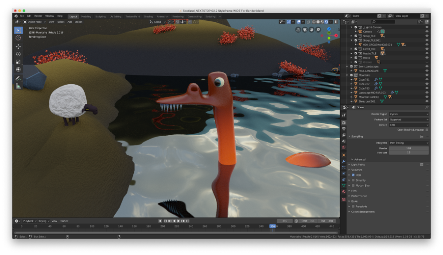Click the viewport camera view icon
This screenshot has width=443, height=255.
pyautogui.click(x=305, y=30)
